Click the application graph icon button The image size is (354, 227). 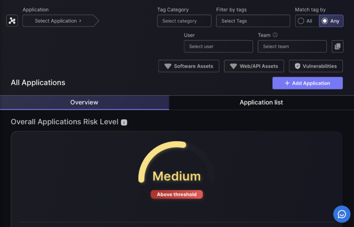coord(12,21)
